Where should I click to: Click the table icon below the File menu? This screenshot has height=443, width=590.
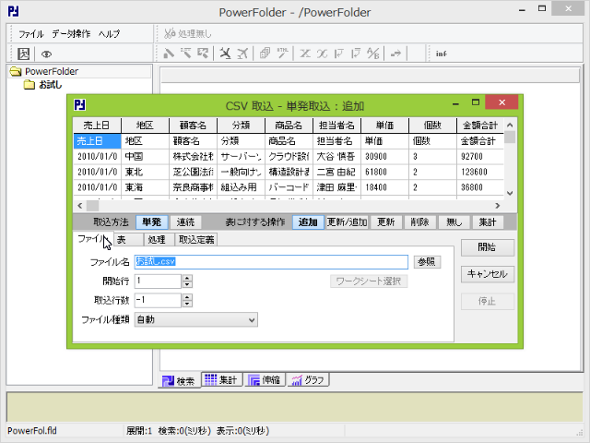click(24, 54)
